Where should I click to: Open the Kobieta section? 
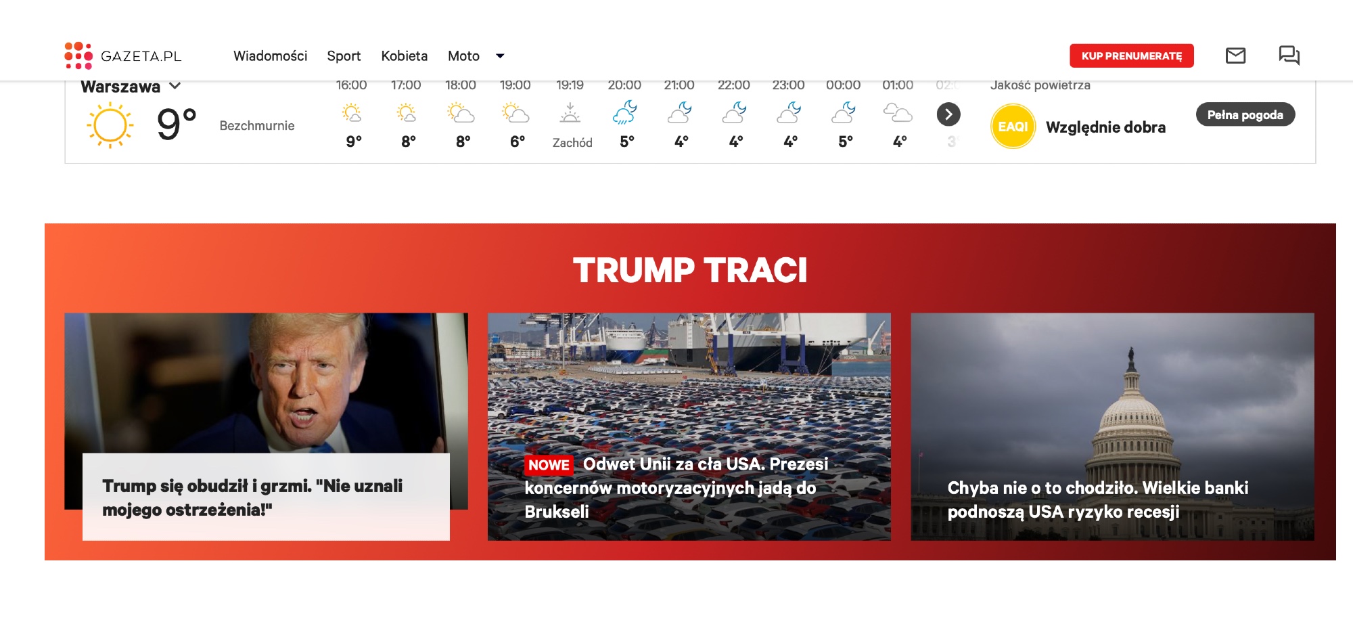point(404,56)
